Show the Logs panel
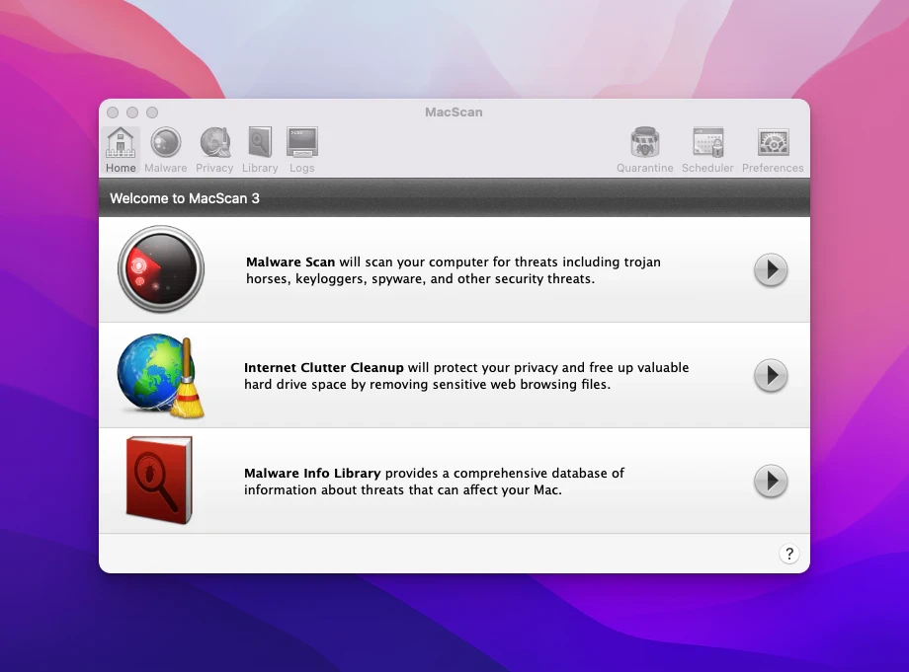This screenshot has height=672, width=909. [301, 150]
